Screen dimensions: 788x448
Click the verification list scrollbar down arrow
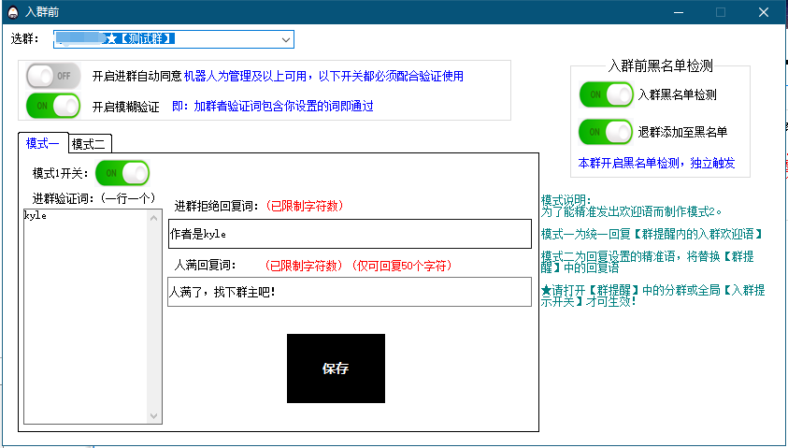[x=154, y=416]
